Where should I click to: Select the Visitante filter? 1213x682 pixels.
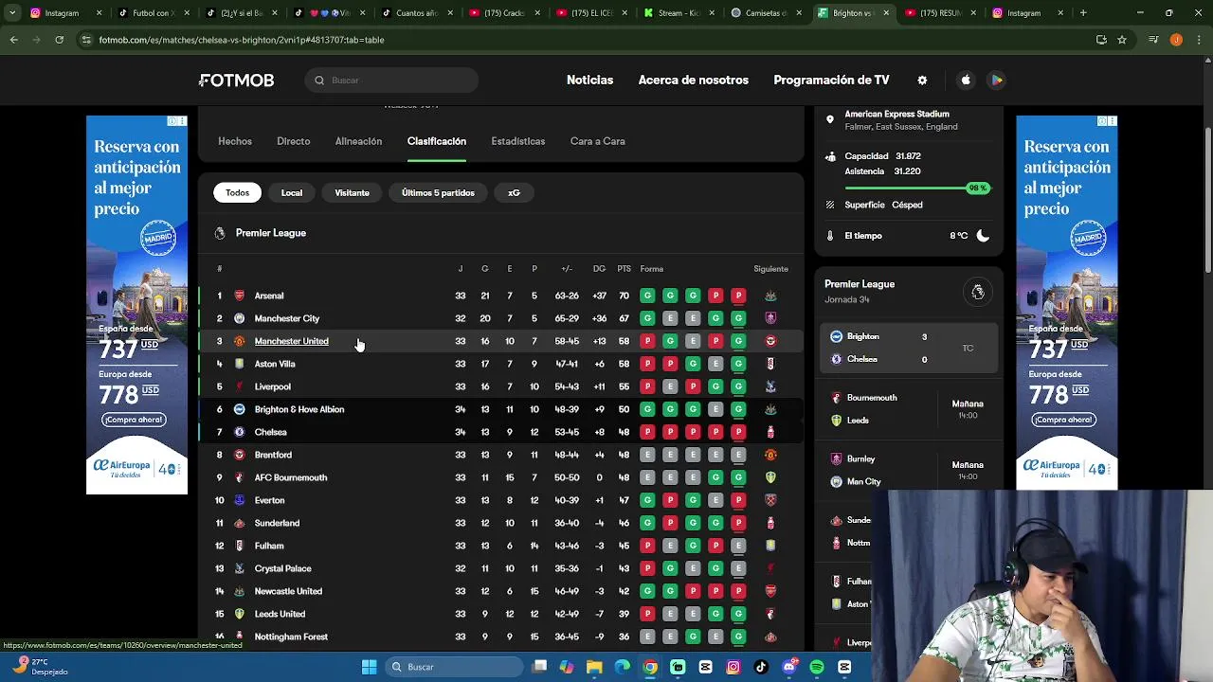click(x=352, y=192)
